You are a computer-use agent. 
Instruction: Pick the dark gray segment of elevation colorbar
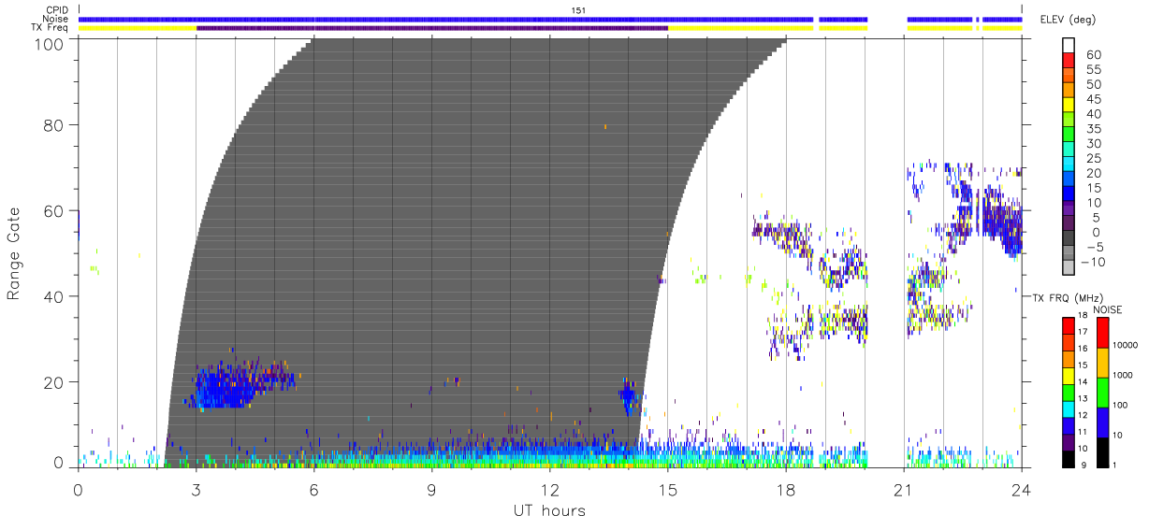1069,239
